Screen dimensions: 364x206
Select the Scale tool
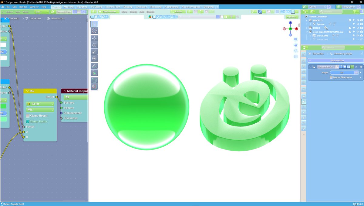(94, 52)
